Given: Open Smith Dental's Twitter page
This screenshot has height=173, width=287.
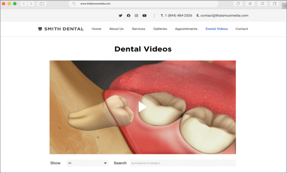Looking at the screenshot, I should pyautogui.click(x=121, y=15).
